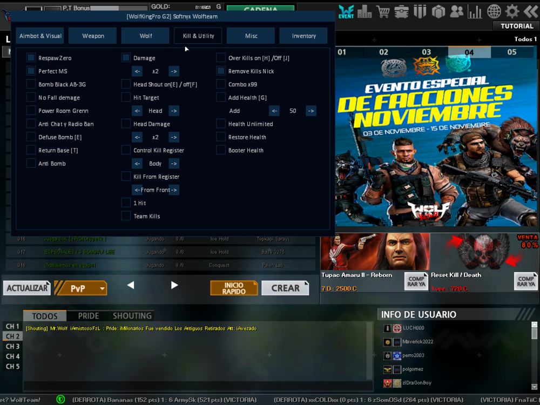Toggle the Anti Bomb checkbox
The height and width of the screenshot is (405, 540).
pyautogui.click(x=31, y=164)
